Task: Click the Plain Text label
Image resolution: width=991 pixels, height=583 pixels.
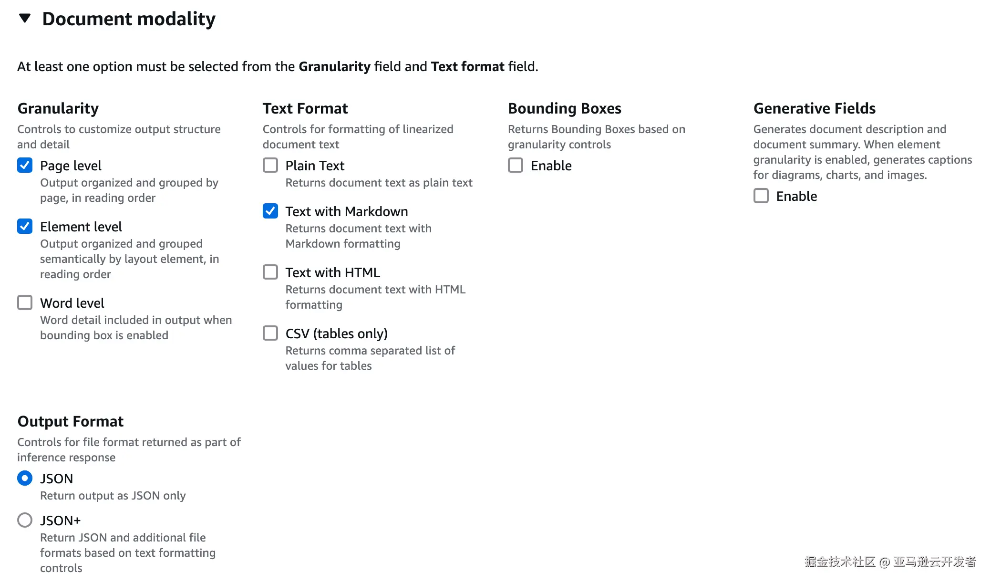Action: tap(315, 166)
